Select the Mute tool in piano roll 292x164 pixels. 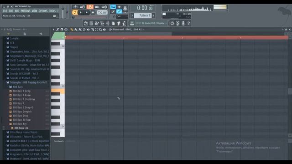click(88, 30)
